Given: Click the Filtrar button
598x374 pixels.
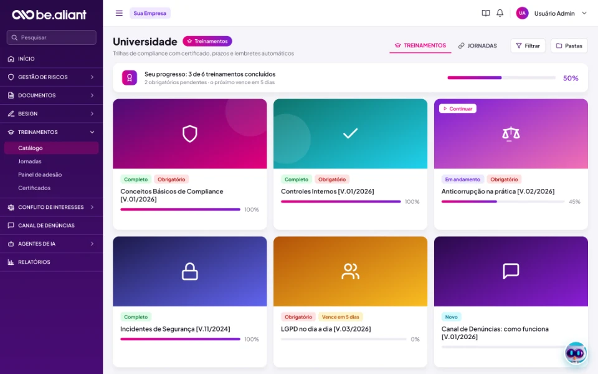Looking at the screenshot, I should 528,46.
